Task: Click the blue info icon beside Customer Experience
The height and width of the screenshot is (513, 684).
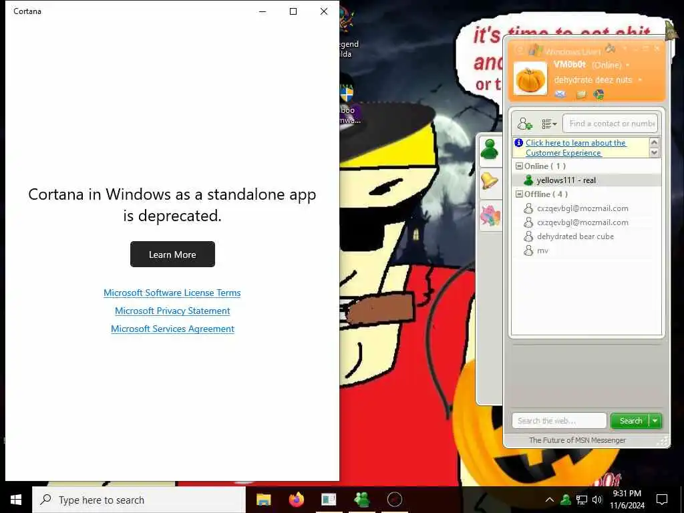Action: tap(518, 143)
